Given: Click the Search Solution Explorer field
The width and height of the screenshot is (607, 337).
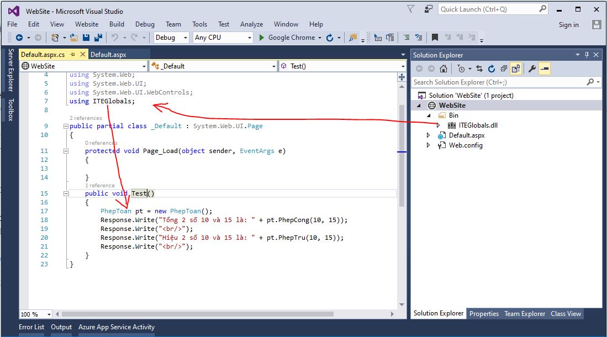Looking at the screenshot, I should tap(506, 82).
